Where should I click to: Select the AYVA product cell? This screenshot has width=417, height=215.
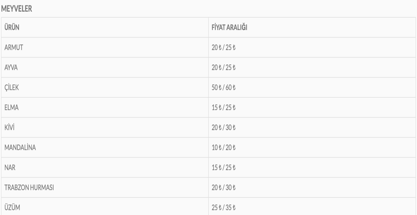(11, 67)
